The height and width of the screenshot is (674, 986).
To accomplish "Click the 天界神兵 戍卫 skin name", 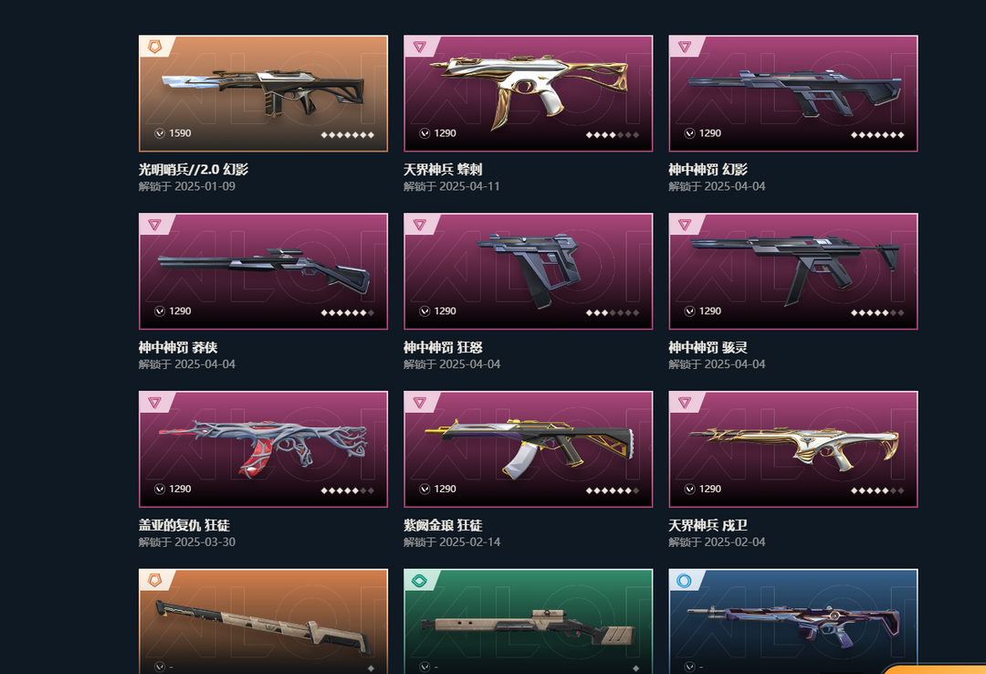I will click(708, 525).
